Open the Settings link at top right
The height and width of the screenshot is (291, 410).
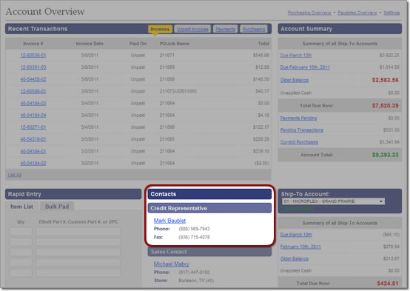(x=391, y=13)
